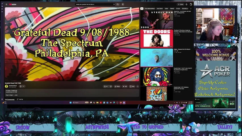Viewport: 242px width, 136px height.
Task: Click the Create button
Action: (x=180, y=4)
